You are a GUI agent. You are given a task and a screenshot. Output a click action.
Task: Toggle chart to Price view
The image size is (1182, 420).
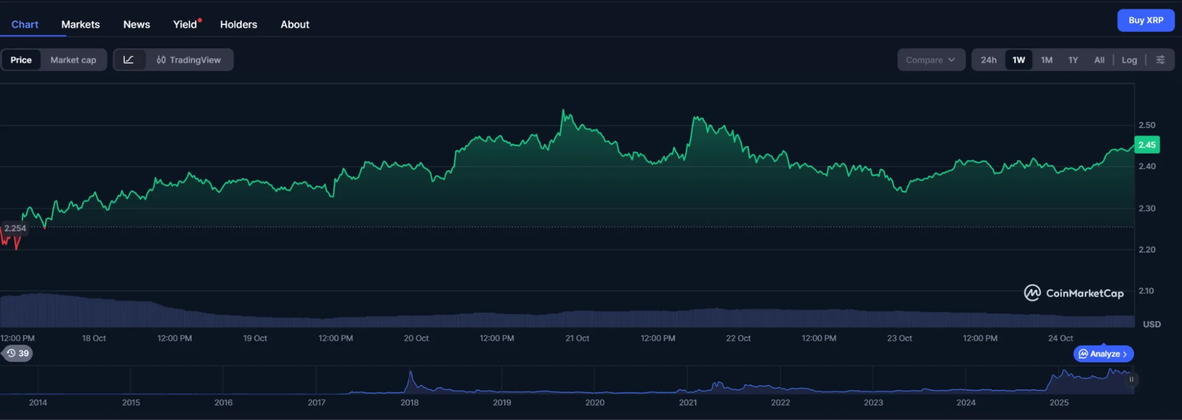(21, 60)
